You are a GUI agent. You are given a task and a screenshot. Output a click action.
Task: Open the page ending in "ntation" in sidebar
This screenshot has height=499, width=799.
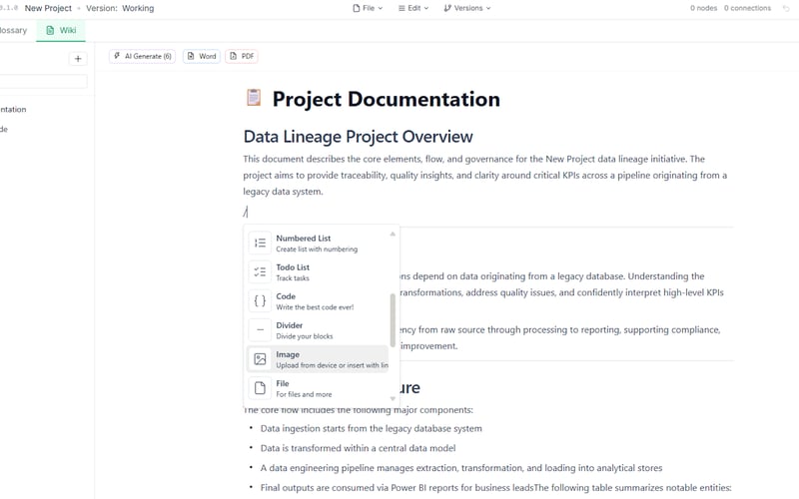13,110
